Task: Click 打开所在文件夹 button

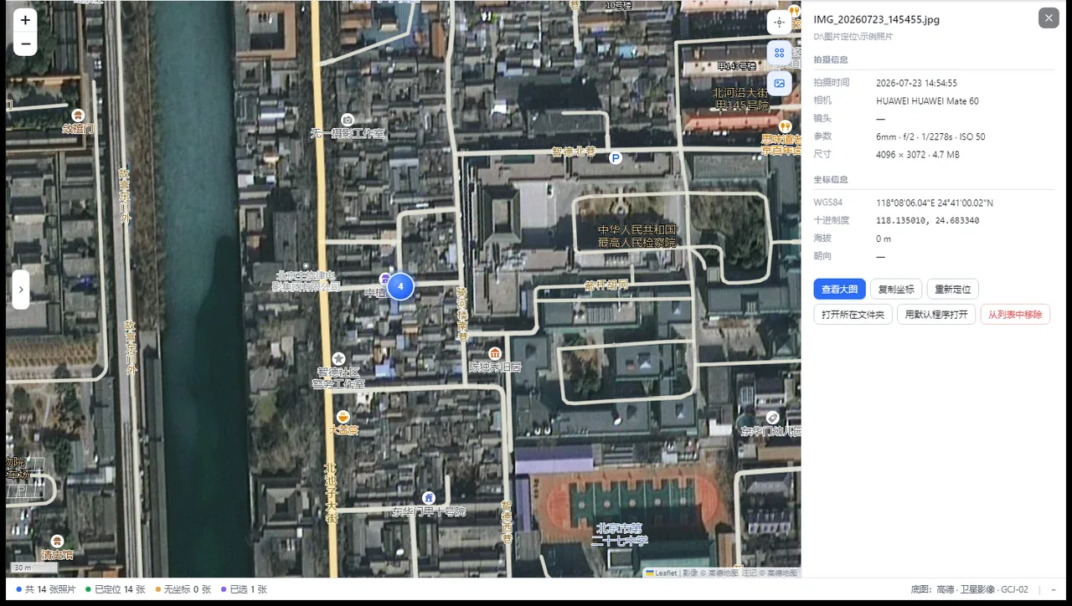Action: (853, 315)
